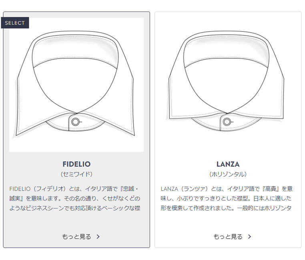This screenshot has height=260, width=305.
Task: Open the もっと見る link under FIDELIO
Action: 76,236
